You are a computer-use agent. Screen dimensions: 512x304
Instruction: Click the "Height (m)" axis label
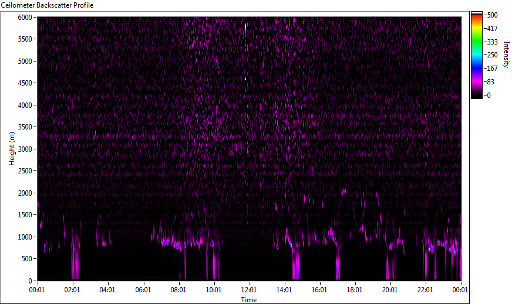point(12,149)
